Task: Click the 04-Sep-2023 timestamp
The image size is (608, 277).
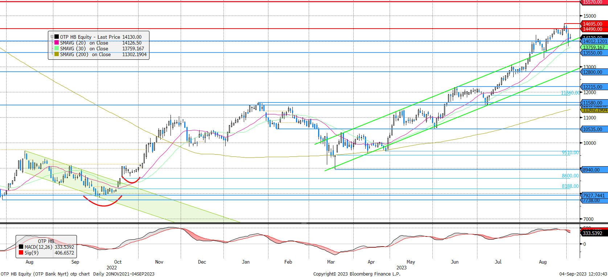Action: pos(583,274)
